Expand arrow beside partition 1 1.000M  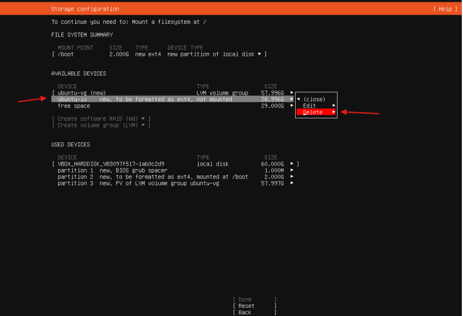click(292, 170)
